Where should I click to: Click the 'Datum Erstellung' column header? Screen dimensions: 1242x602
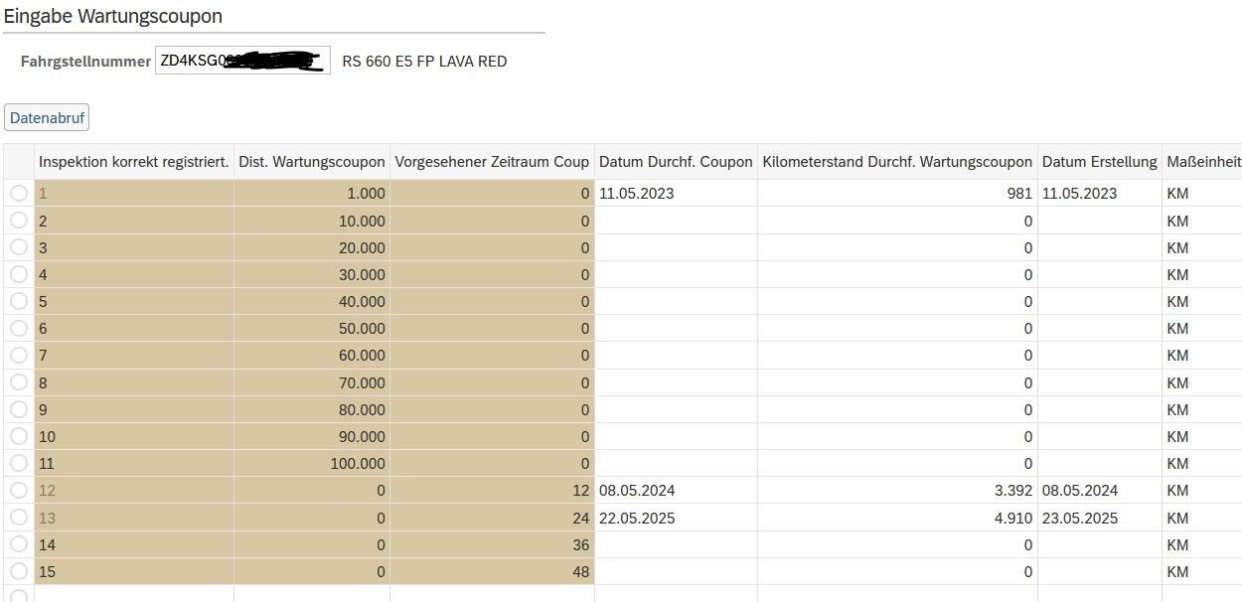(x=1099, y=162)
